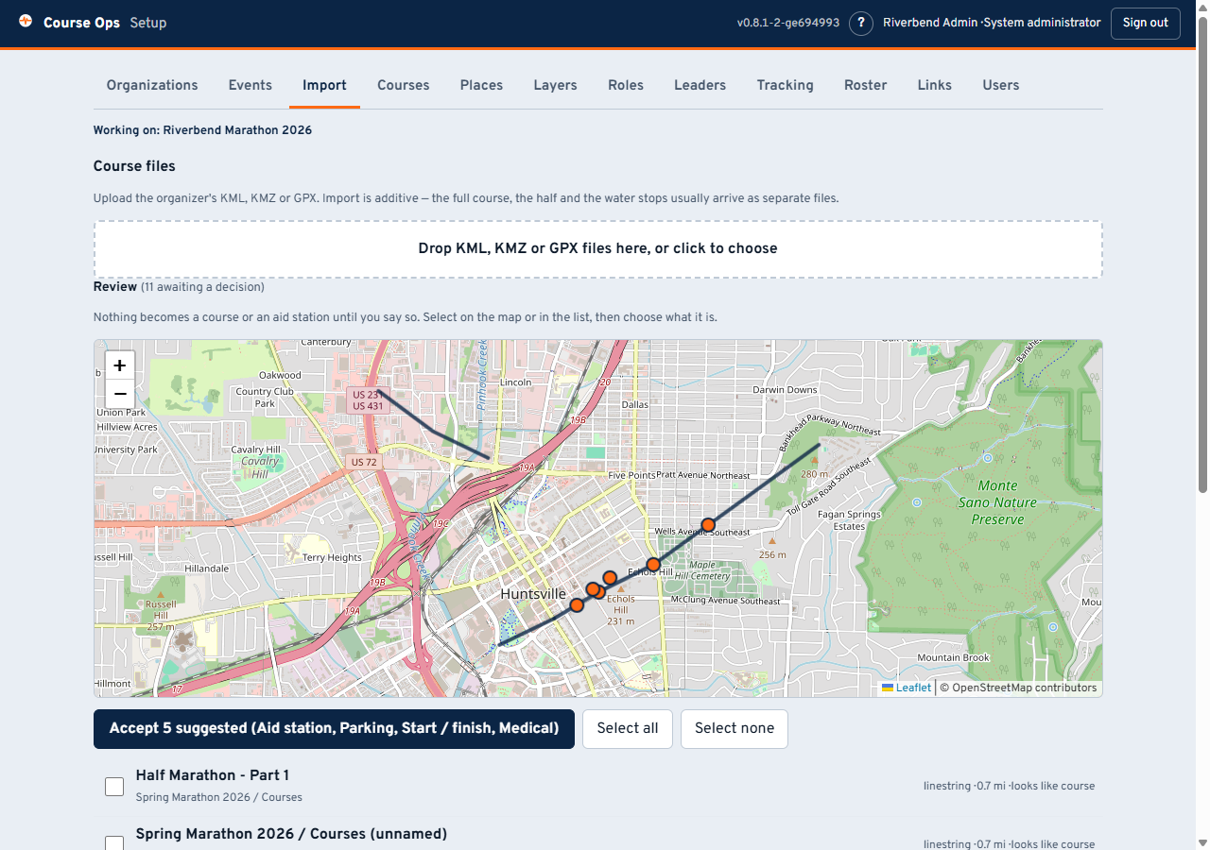Accept the 5 suggested items

coord(334,728)
